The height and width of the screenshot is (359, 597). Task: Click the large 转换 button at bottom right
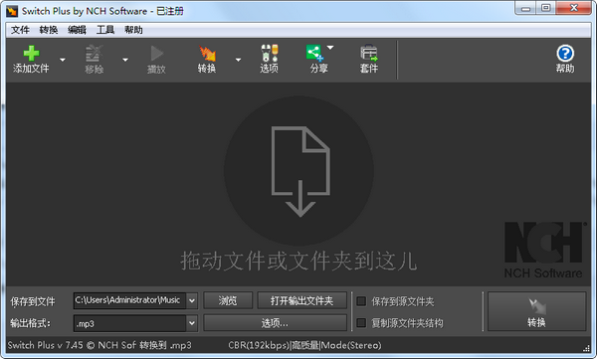pyautogui.click(x=536, y=311)
